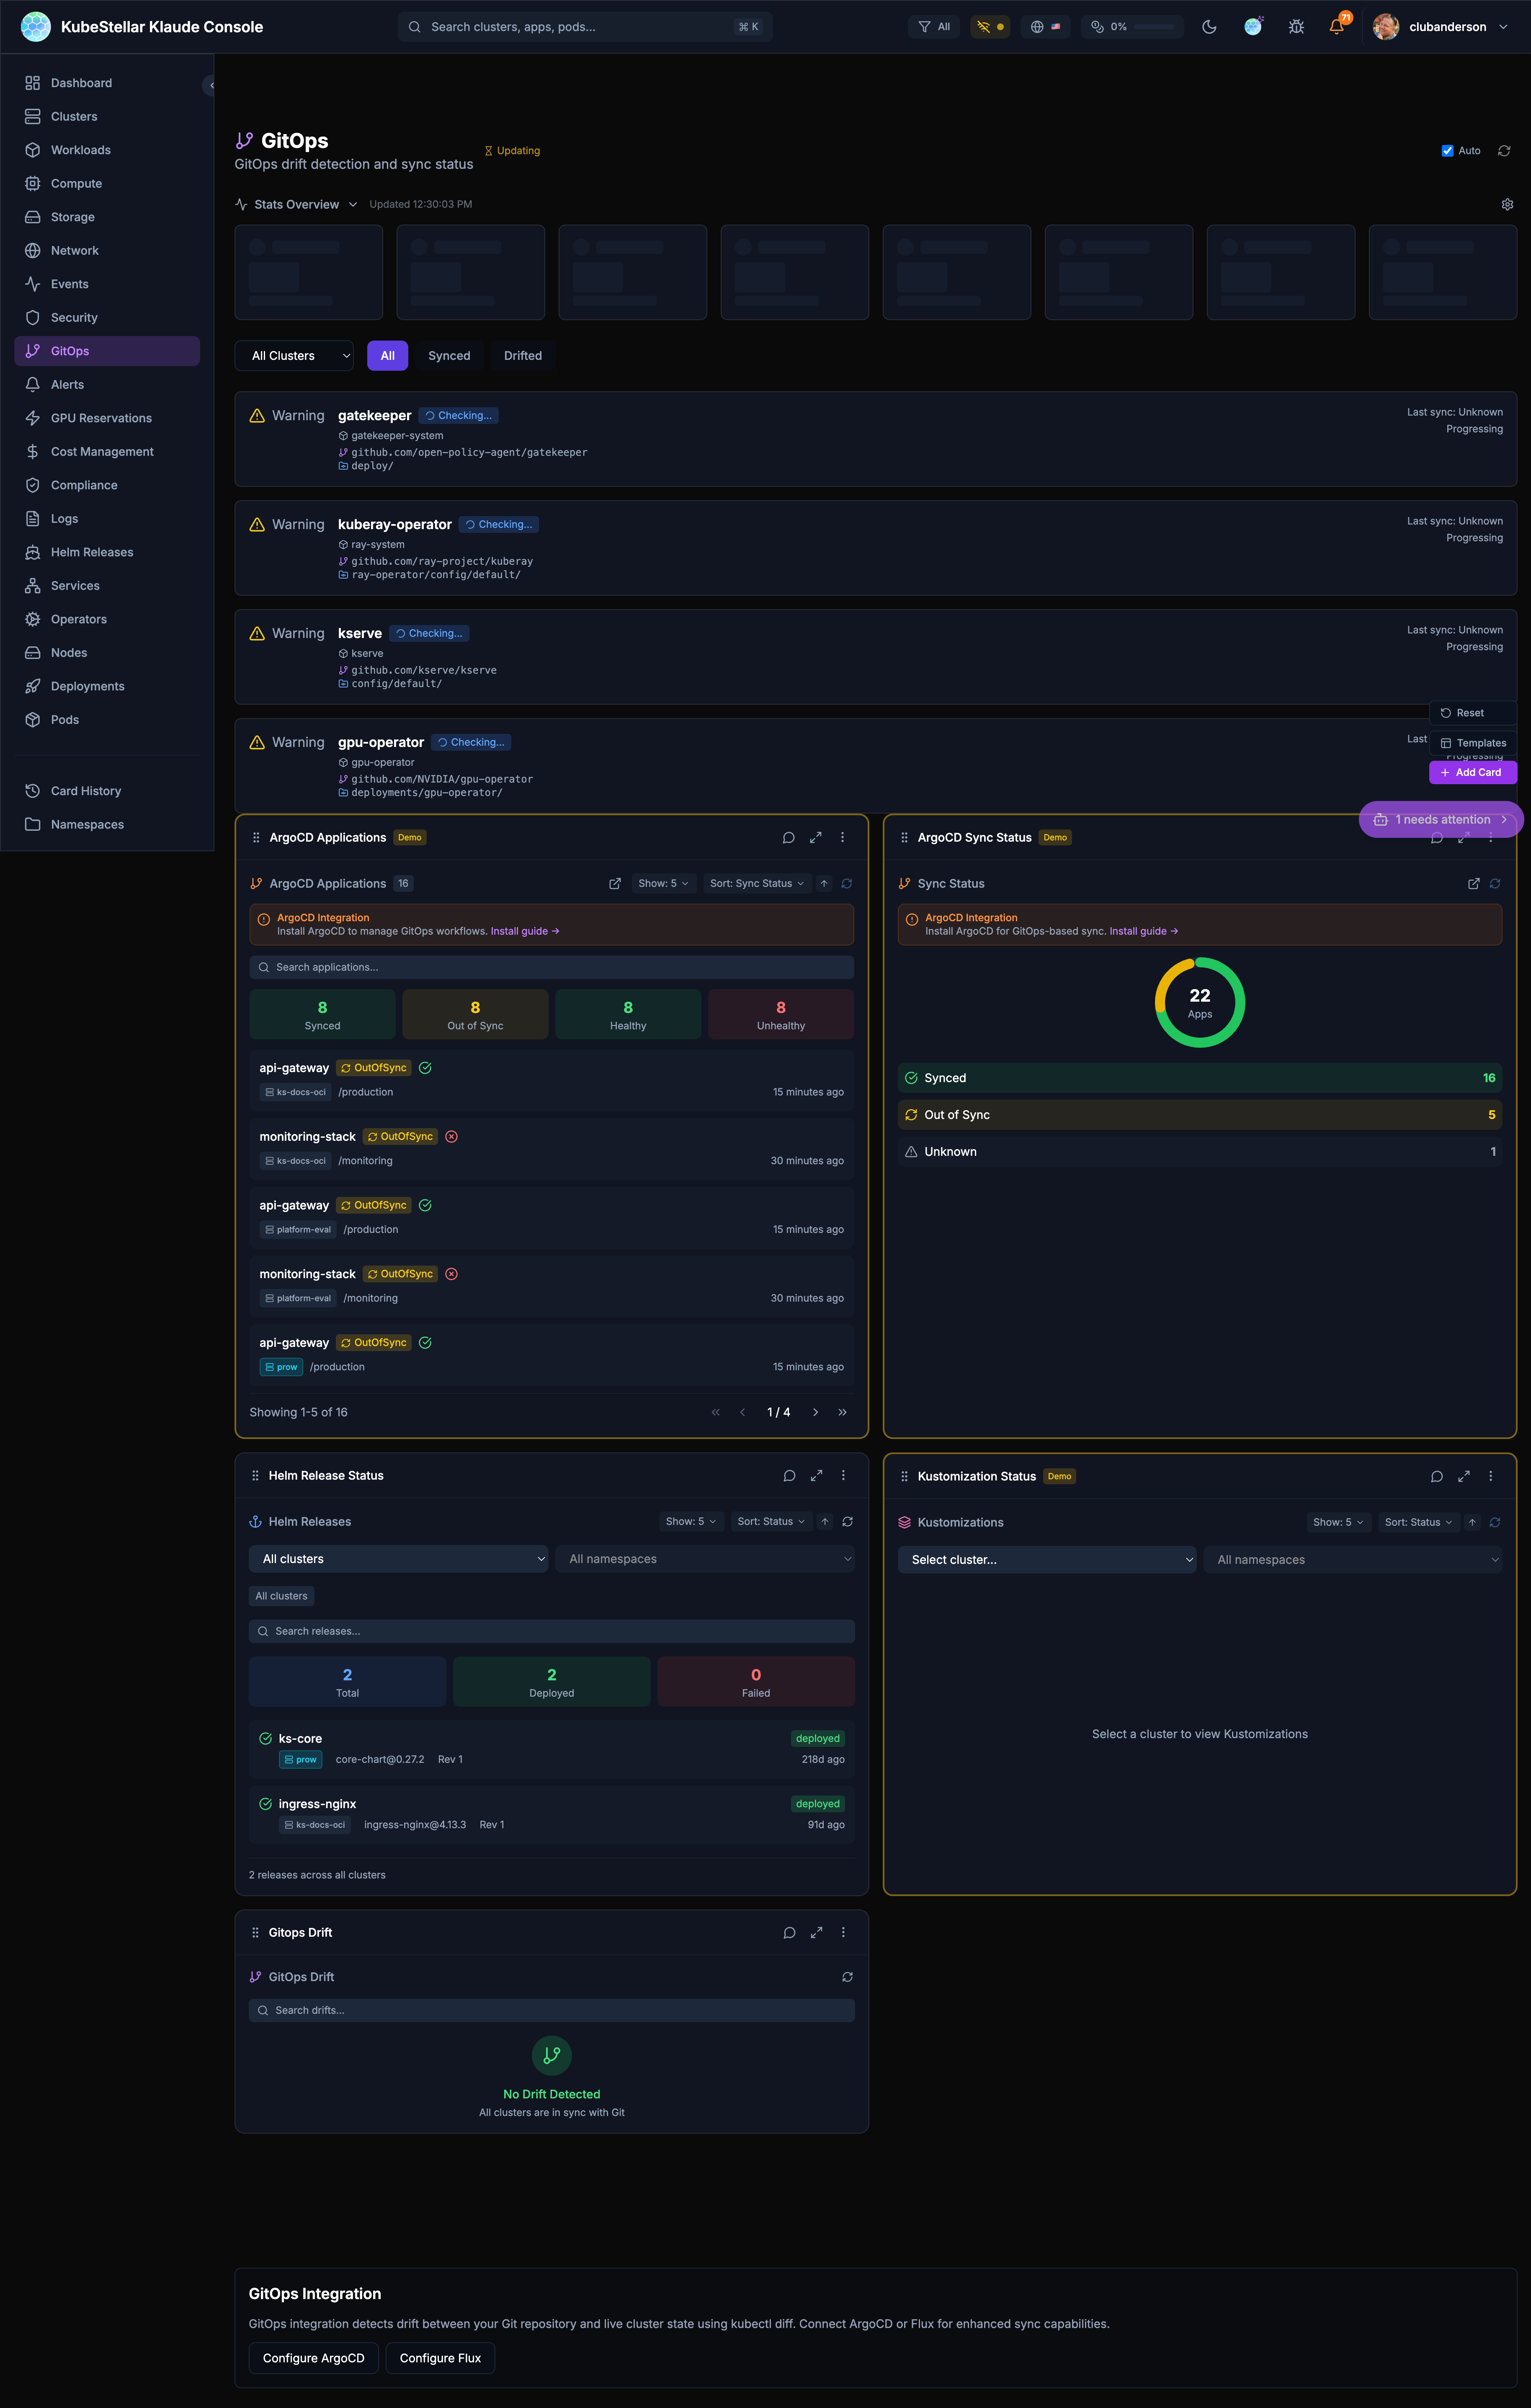Screen dimensions: 1531x2408
Task: Expand ArgoCD Applications card to fullscreen
Action: click(815, 838)
